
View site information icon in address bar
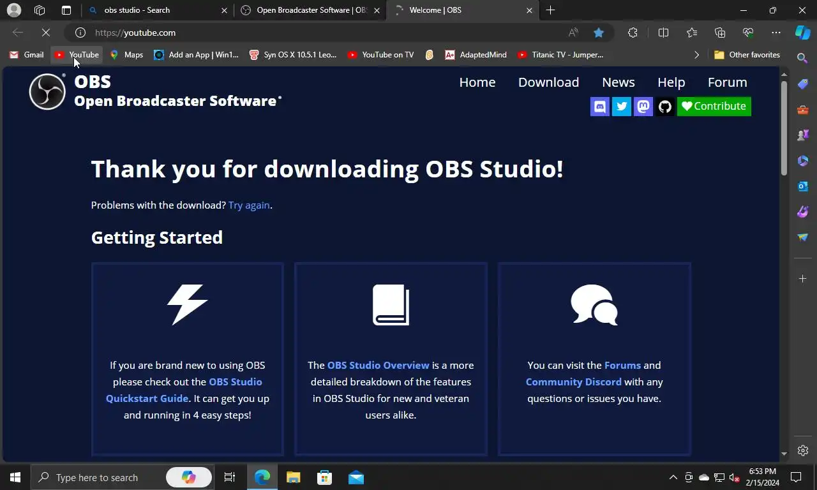pyautogui.click(x=80, y=33)
